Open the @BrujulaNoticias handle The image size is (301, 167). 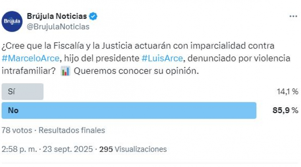(58, 27)
